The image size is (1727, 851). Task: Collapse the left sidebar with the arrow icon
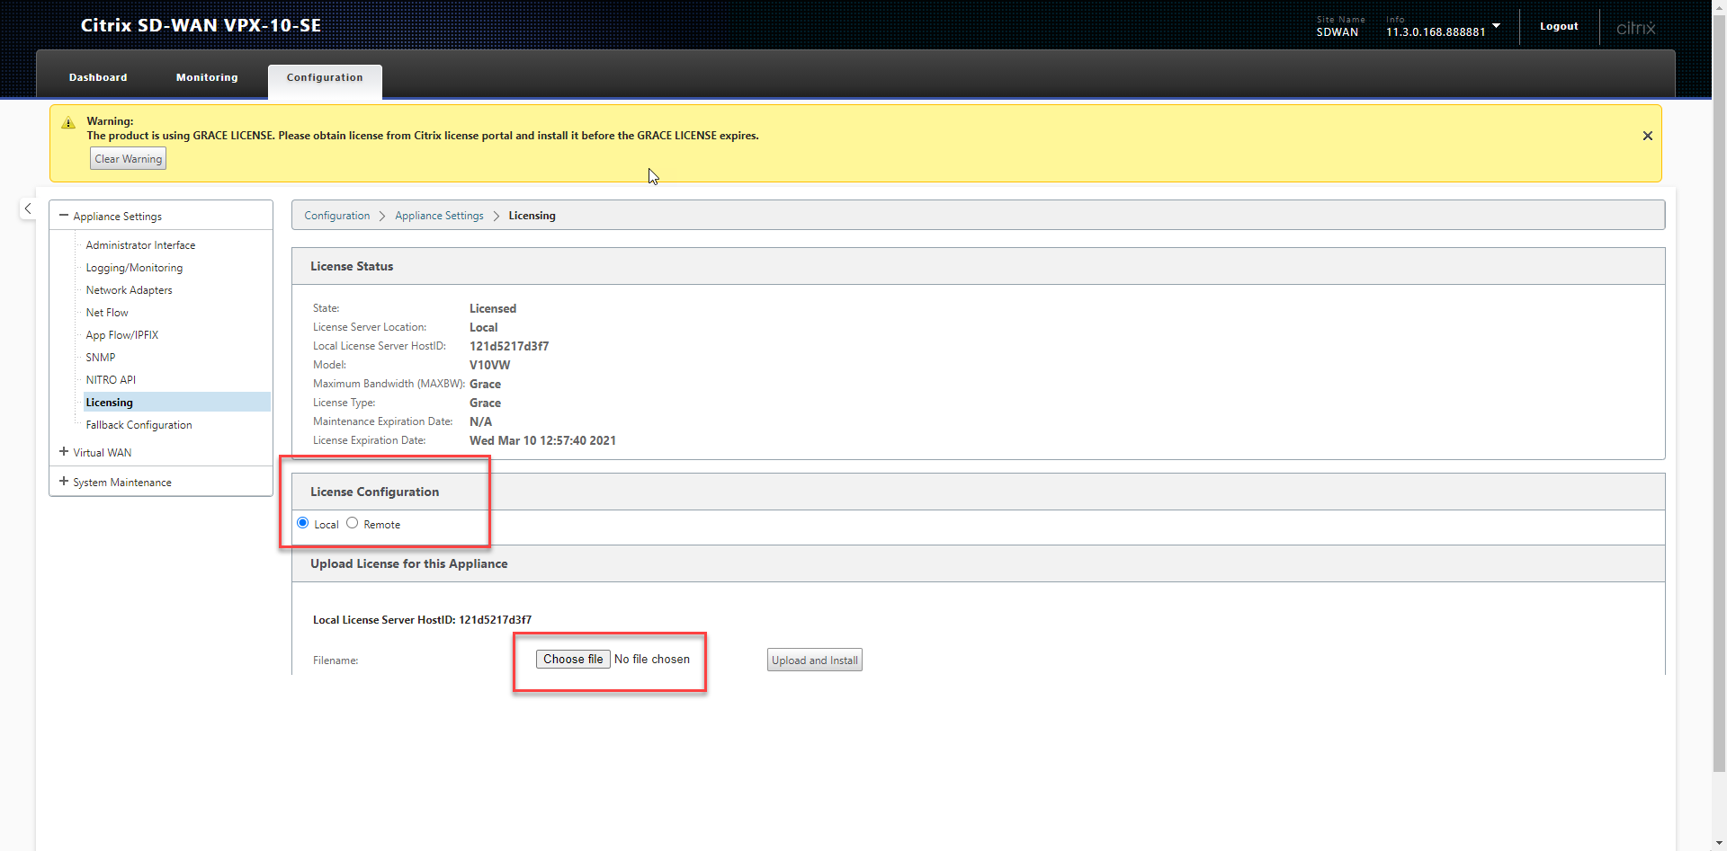[x=28, y=208]
